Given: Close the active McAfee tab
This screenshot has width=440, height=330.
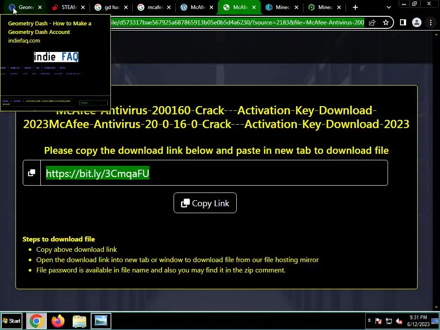Looking at the screenshot, I should tap(254, 7).
